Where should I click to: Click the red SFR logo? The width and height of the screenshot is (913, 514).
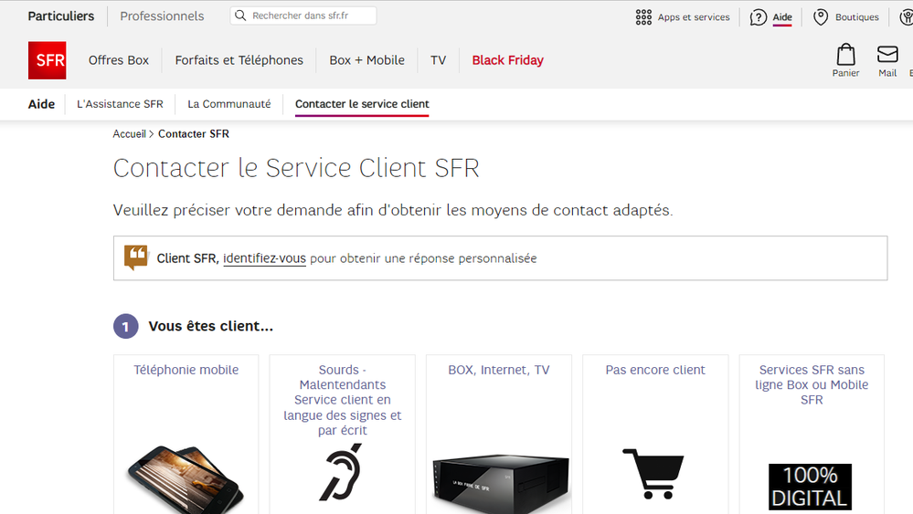point(47,60)
